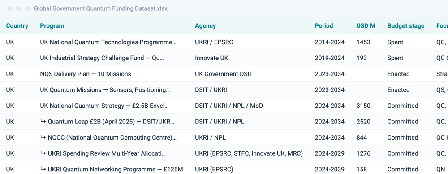The width and height of the screenshot is (448, 174).
Task: Click the 2520 USD M value
Action: [x=363, y=122]
